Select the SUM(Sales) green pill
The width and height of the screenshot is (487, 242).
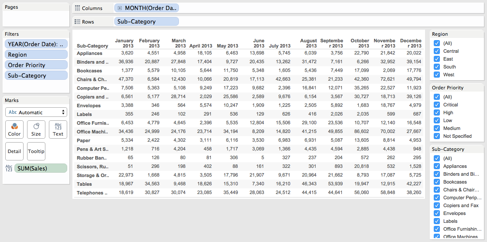tap(41, 168)
